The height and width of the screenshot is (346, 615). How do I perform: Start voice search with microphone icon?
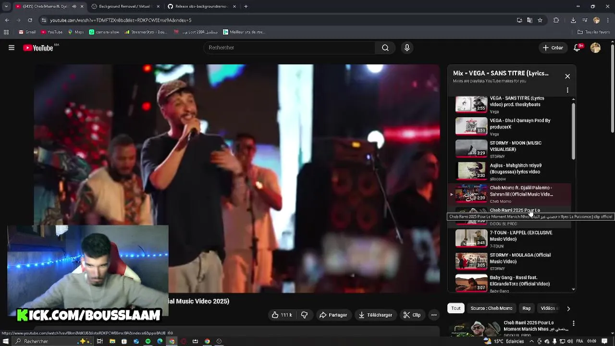407,48
